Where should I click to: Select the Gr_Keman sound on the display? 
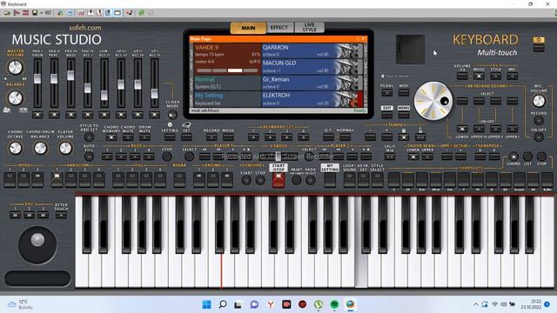312,83
